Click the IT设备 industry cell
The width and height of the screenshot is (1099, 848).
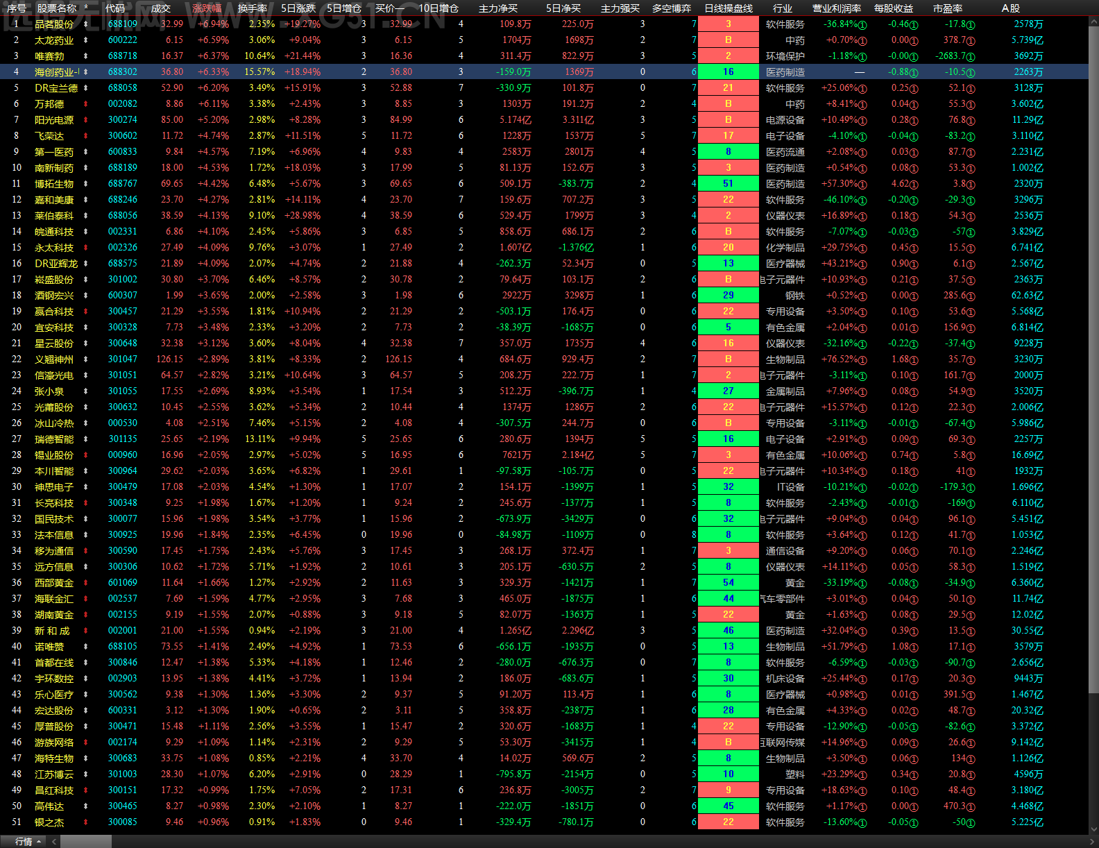790,487
